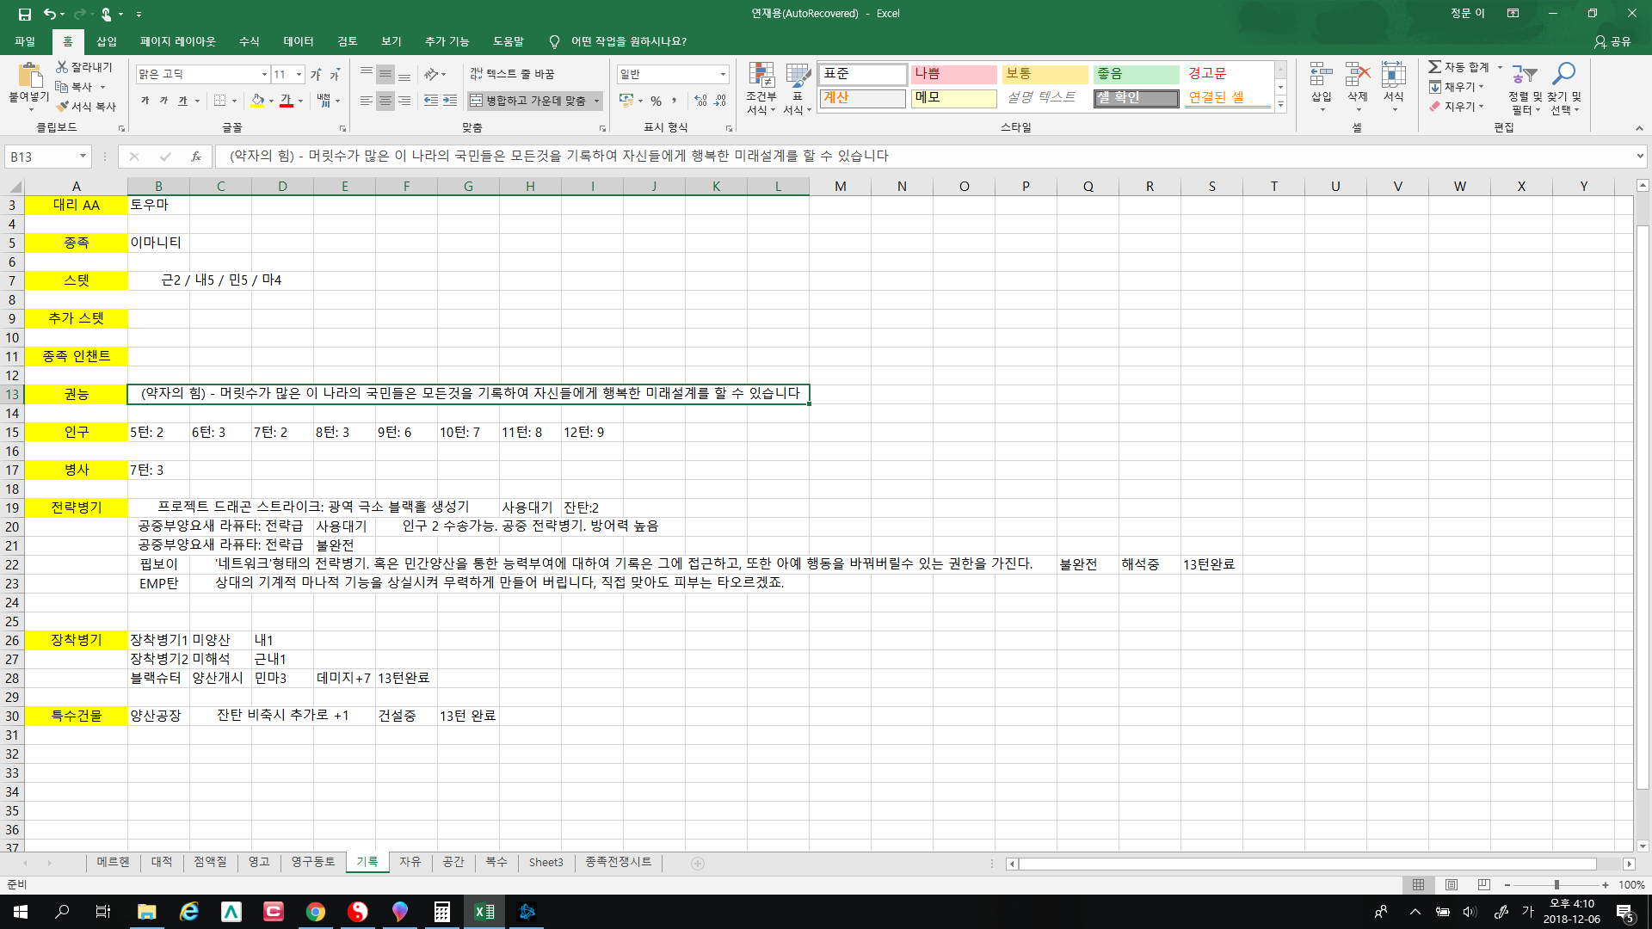Apply the 나쁨 cell style
This screenshot has width=1652, height=929.
(x=952, y=74)
